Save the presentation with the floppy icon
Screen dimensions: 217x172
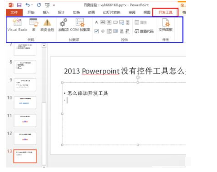tap(19, 5)
